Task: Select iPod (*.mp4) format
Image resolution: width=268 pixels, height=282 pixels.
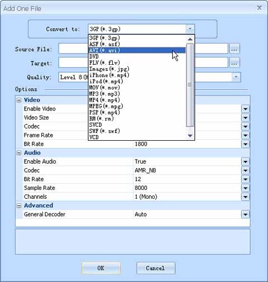Action: 137,82
